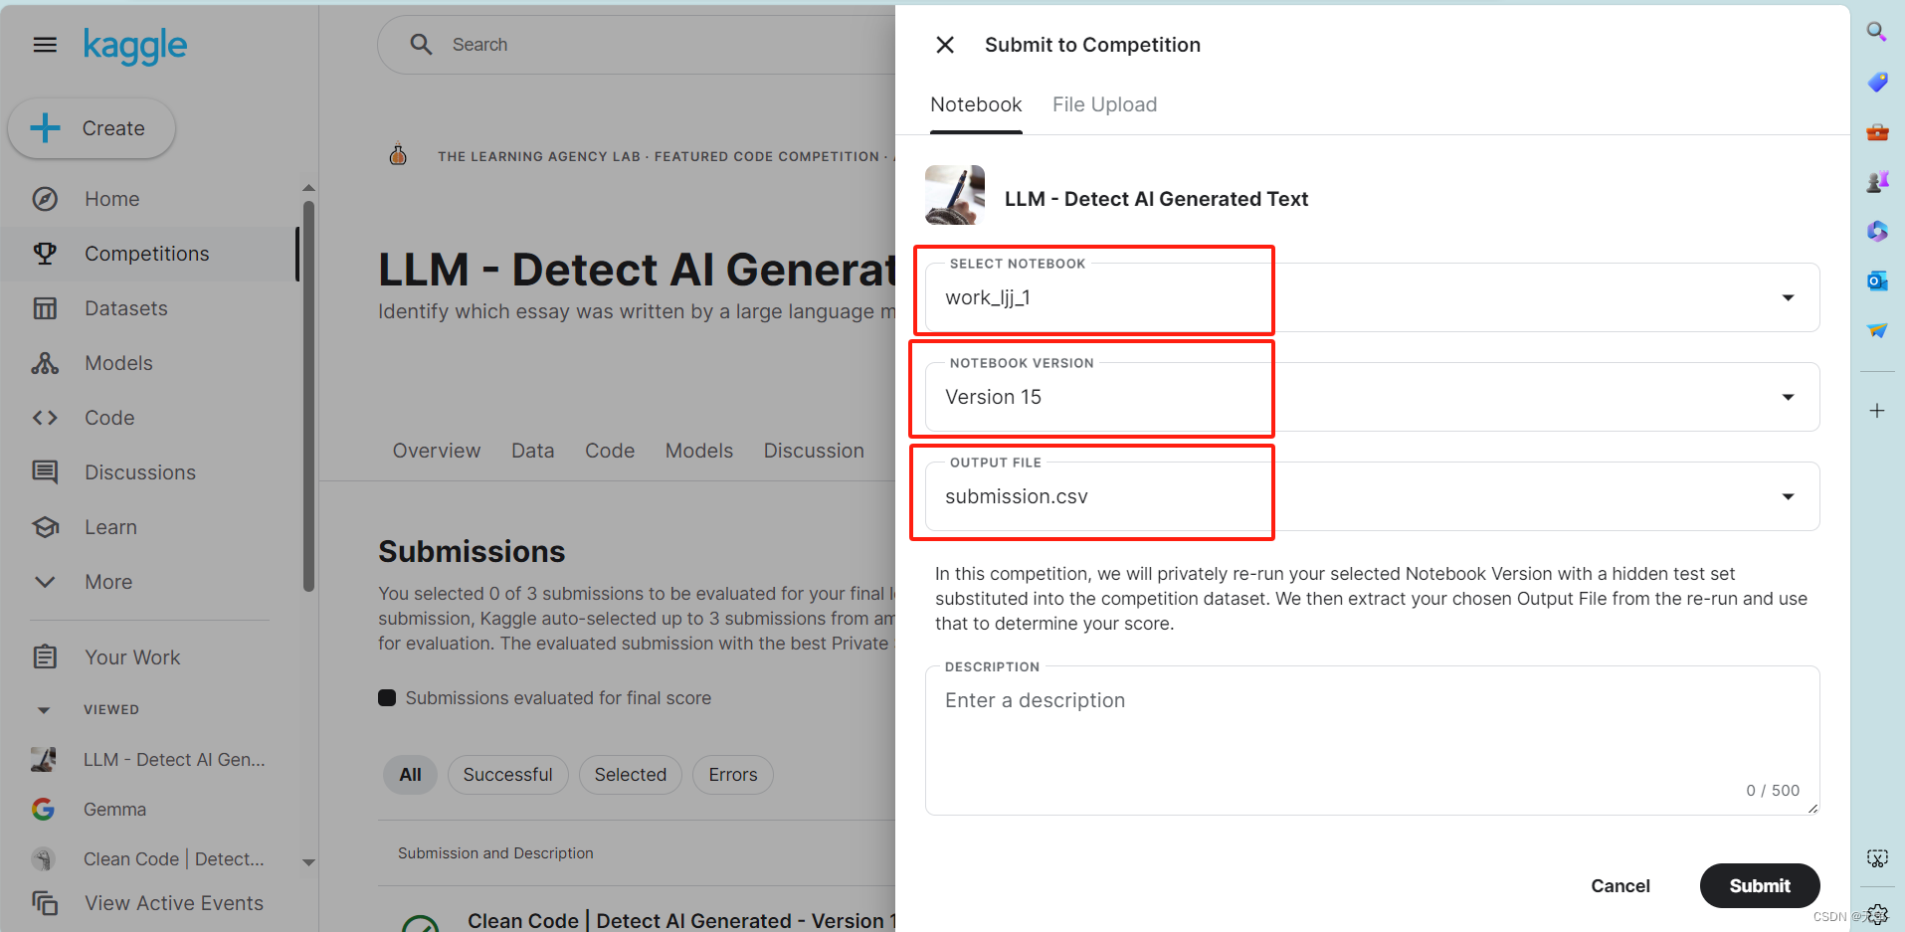The image size is (1905, 932).
Task: Click the plus icon on Create
Action: [x=45, y=128]
